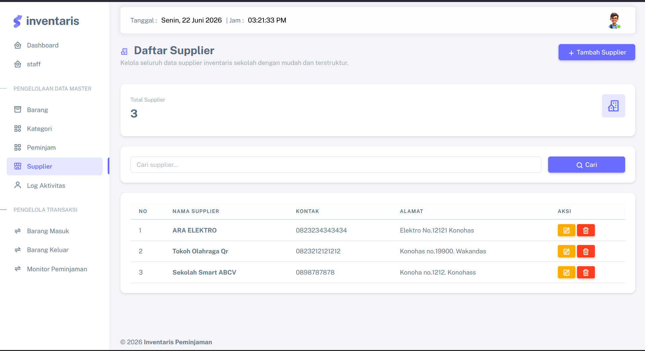
Task: Click the Monitor Peminjaman arrows icon
Action: tap(18, 269)
